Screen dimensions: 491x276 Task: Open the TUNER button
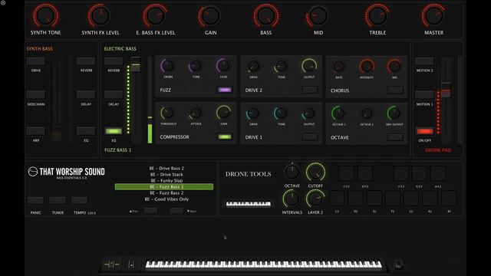pos(58,201)
